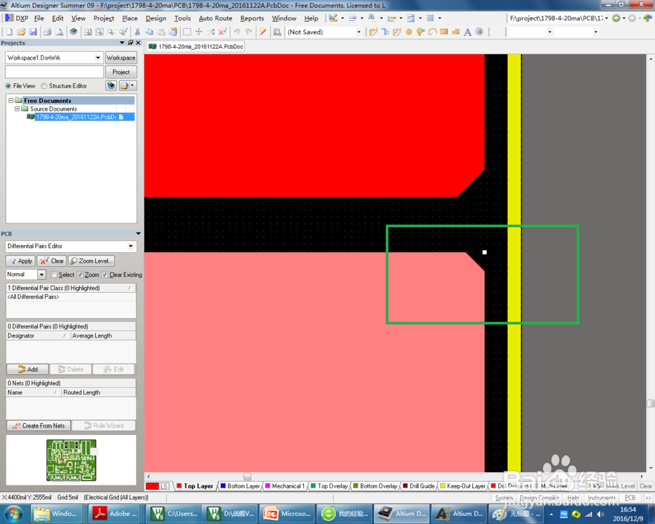Click the Apply button in PCB panel
This screenshot has width=655, height=524.
(20, 261)
